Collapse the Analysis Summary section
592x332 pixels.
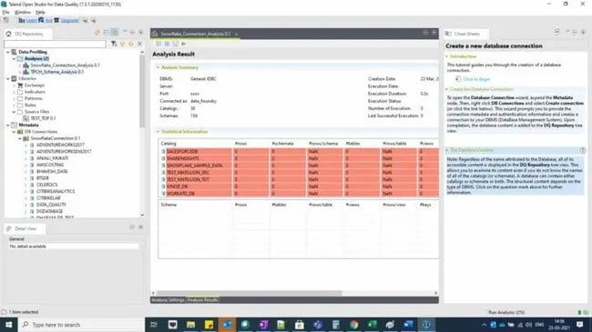[158, 67]
